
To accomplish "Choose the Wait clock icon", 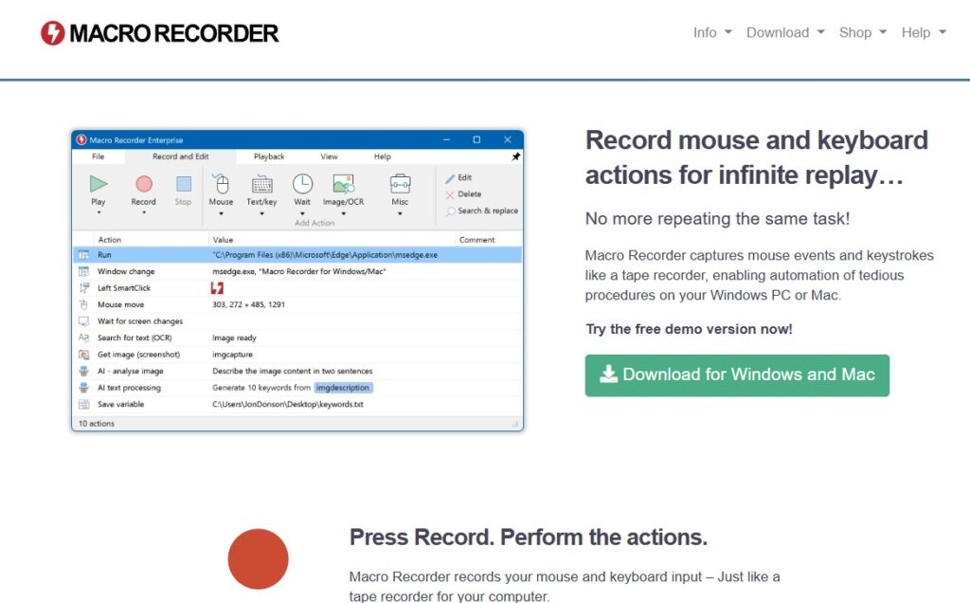I will coord(302,184).
